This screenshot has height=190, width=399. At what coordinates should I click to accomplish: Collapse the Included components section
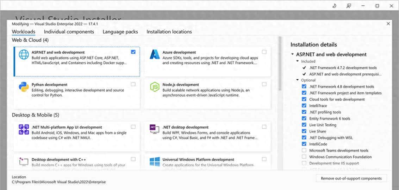tap(298, 61)
